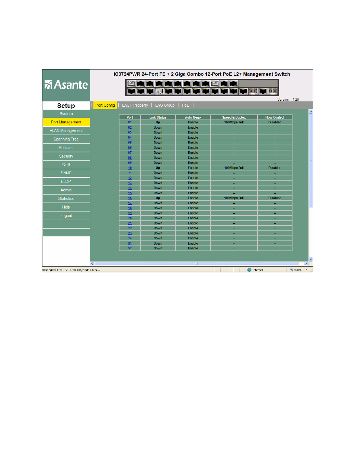
Task: Click second port icon in top row
Action: [140, 83]
